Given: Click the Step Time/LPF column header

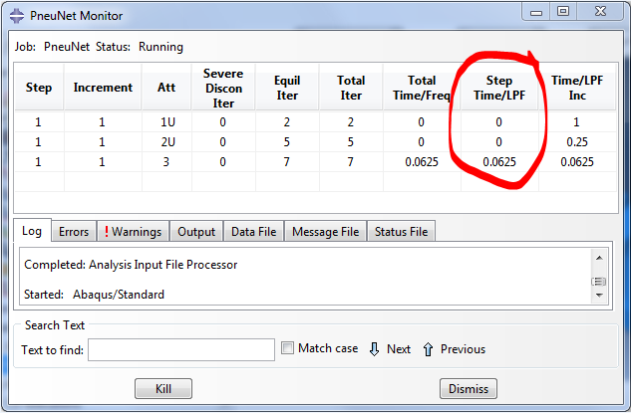Looking at the screenshot, I should click(x=499, y=88).
